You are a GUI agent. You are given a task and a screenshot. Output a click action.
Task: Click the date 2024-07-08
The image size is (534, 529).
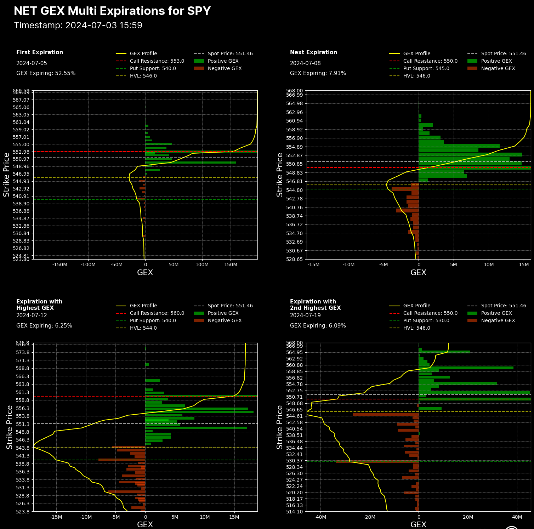pos(305,63)
